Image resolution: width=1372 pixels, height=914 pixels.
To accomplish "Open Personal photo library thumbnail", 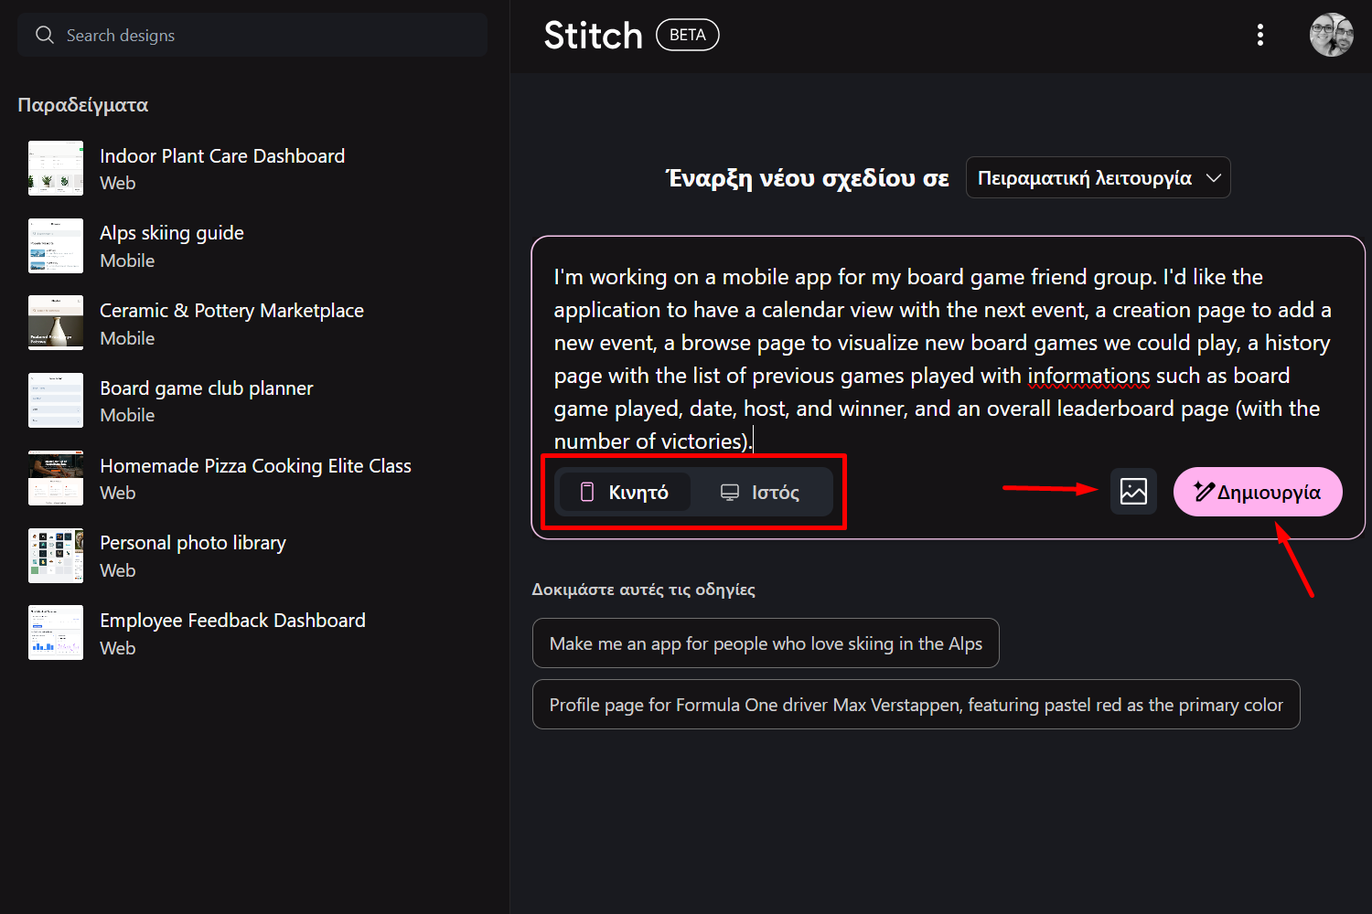I will coord(56,556).
